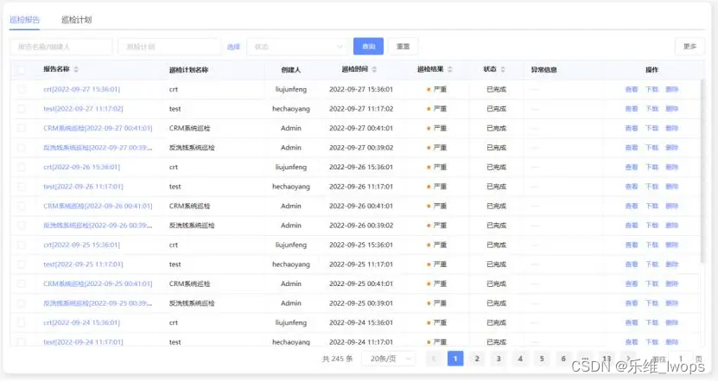This screenshot has height=382, width=718.
Task: Go to page 6
Action: click(x=563, y=359)
